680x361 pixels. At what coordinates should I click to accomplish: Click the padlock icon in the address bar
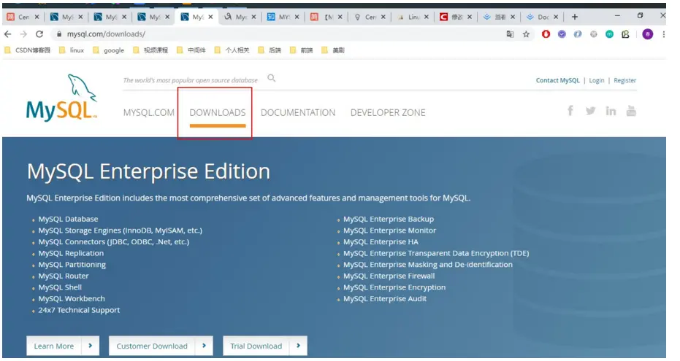click(x=59, y=34)
